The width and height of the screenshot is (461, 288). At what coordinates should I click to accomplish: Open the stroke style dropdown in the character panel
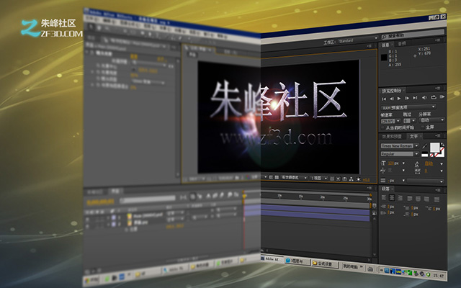click(425, 181)
